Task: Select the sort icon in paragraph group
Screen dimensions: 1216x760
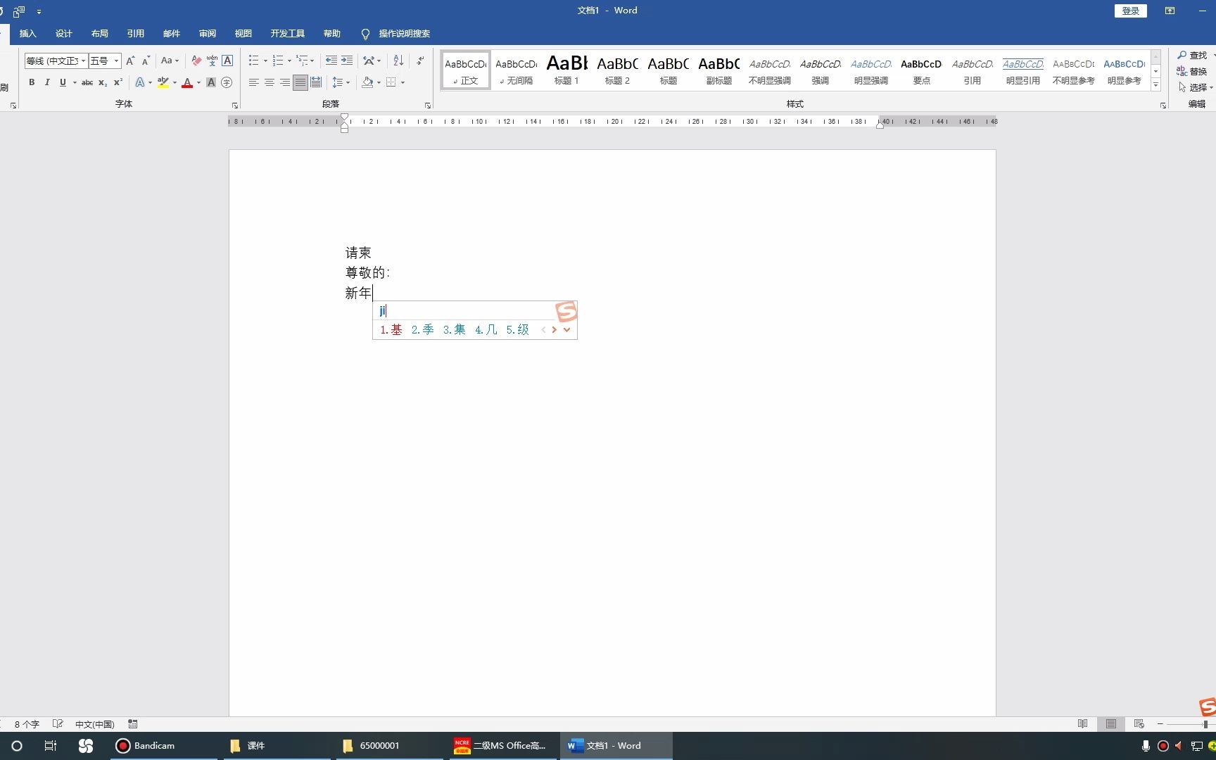Action: [x=398, y=61]
